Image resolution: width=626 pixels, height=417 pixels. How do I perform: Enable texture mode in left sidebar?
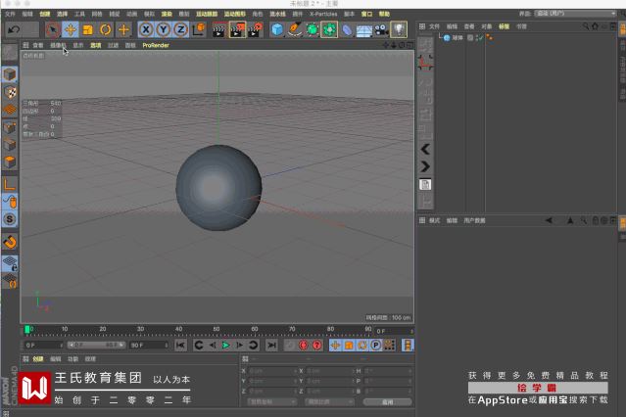[10, 92]
